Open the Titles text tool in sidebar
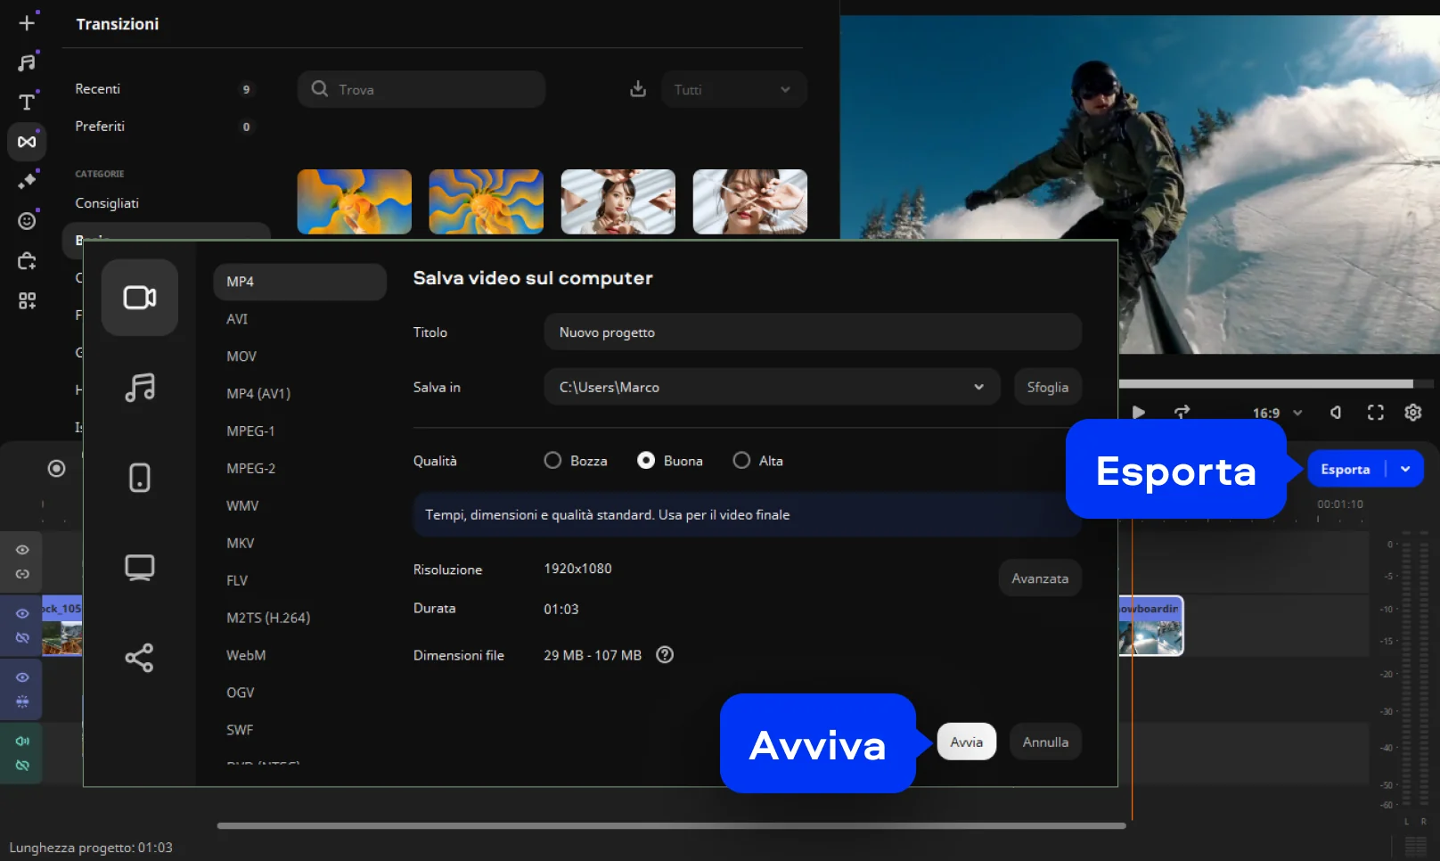This screenshot has width=1440, height=861. [27, 102]
